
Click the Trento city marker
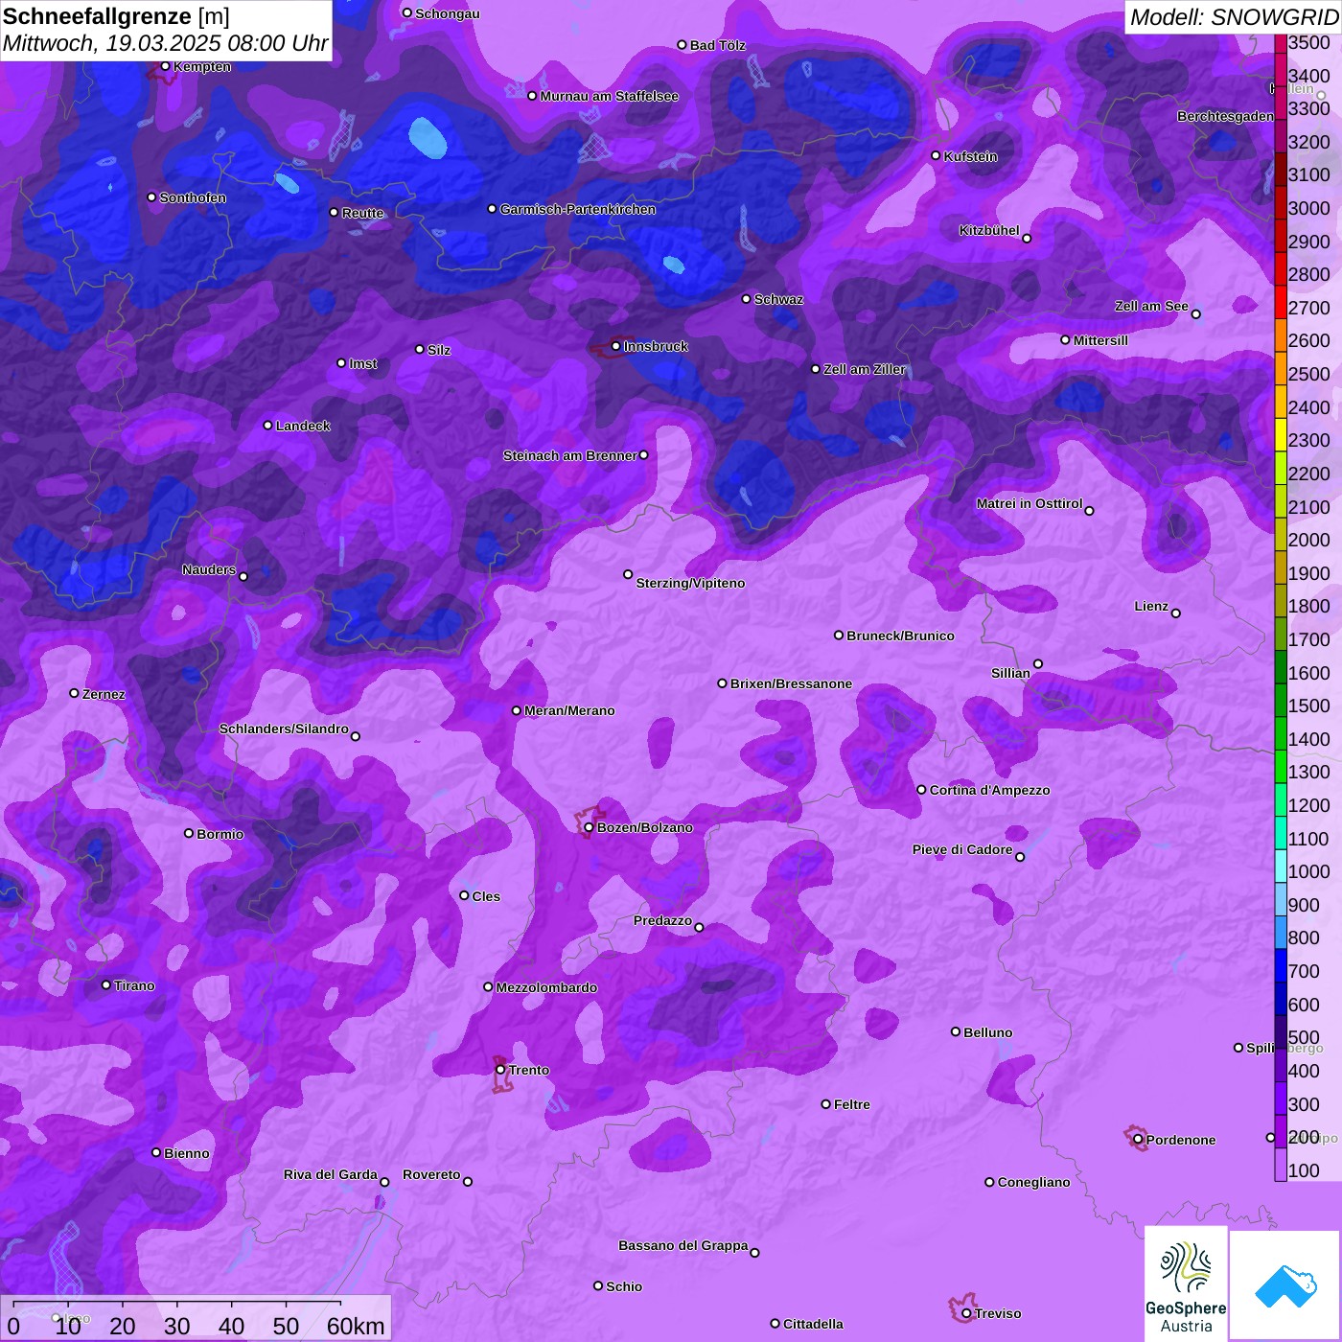click(x=500, y=1070)
